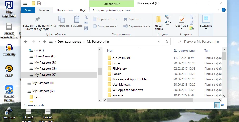Image resolution: width=239 pixels, height=122 pixels.
Task: Click the Paste shortcut icon in the ribbon
Action: click(x=86, y=28)
